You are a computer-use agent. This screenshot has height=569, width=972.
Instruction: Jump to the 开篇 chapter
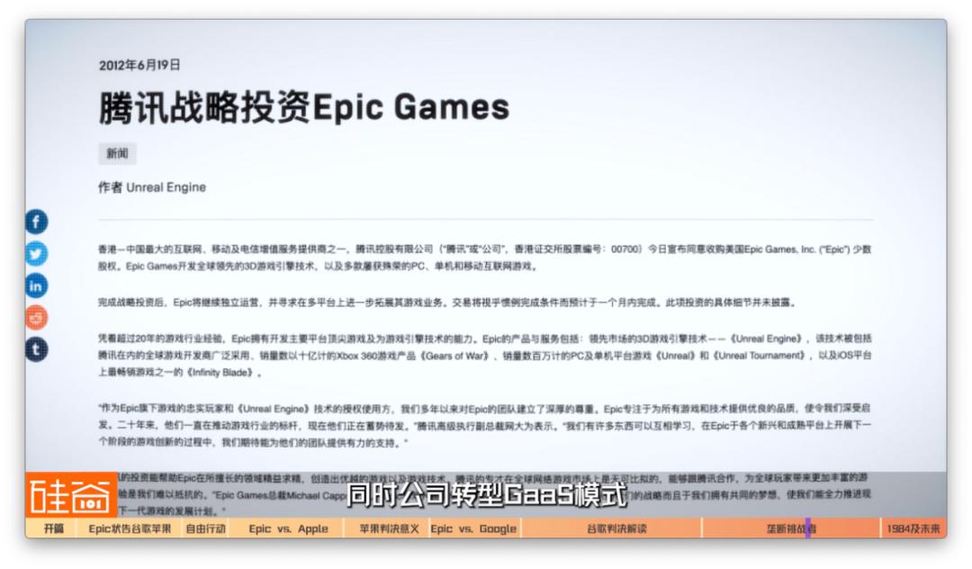[50, 528]
